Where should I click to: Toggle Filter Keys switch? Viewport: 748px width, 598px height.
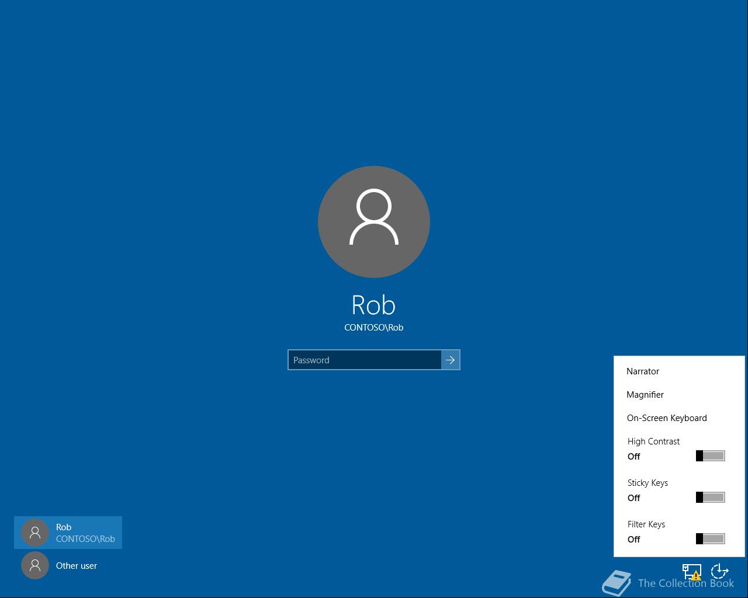click(x=711, y=539)
